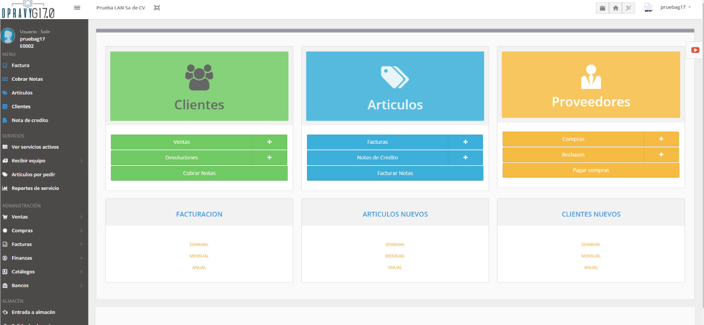The height and width of the screenshot is (325, 704).
Task: Click the Pagar compras button
Action: coord(591,170)
